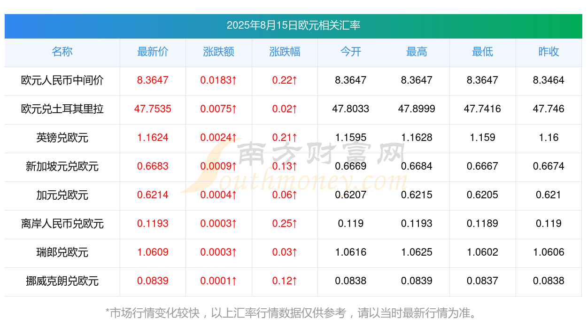Click previous close 0.6674

[548, 166]
